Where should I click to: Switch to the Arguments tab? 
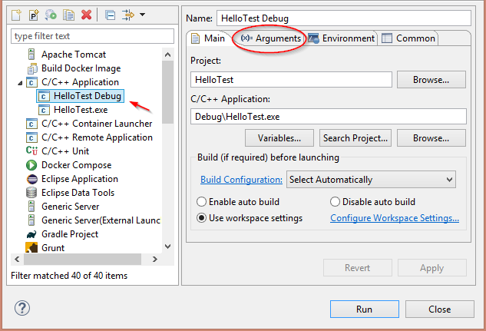(270, 38)
